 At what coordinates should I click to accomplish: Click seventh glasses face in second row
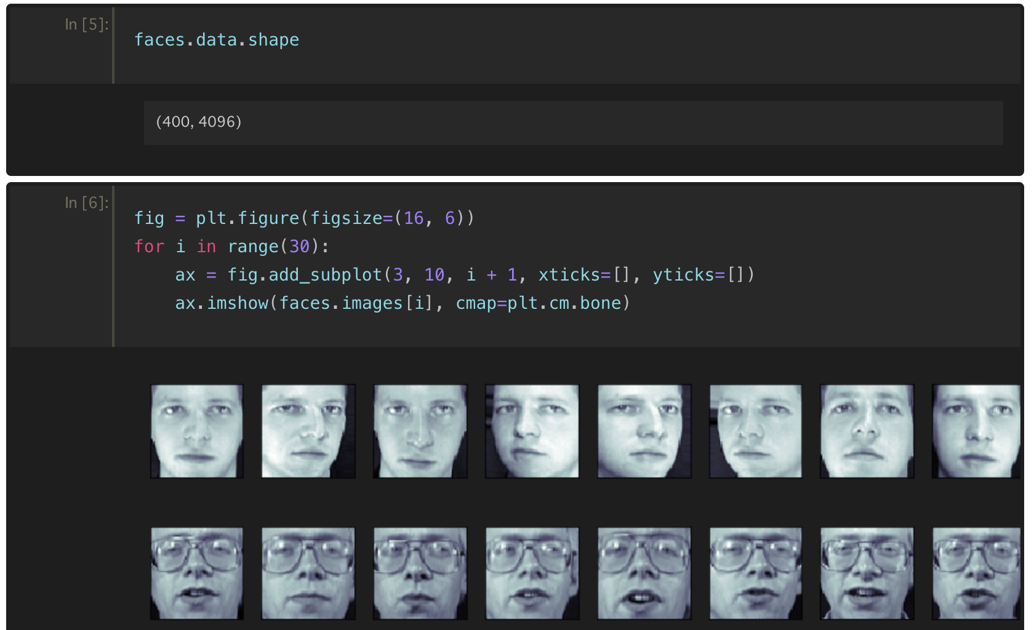(867, 573)
